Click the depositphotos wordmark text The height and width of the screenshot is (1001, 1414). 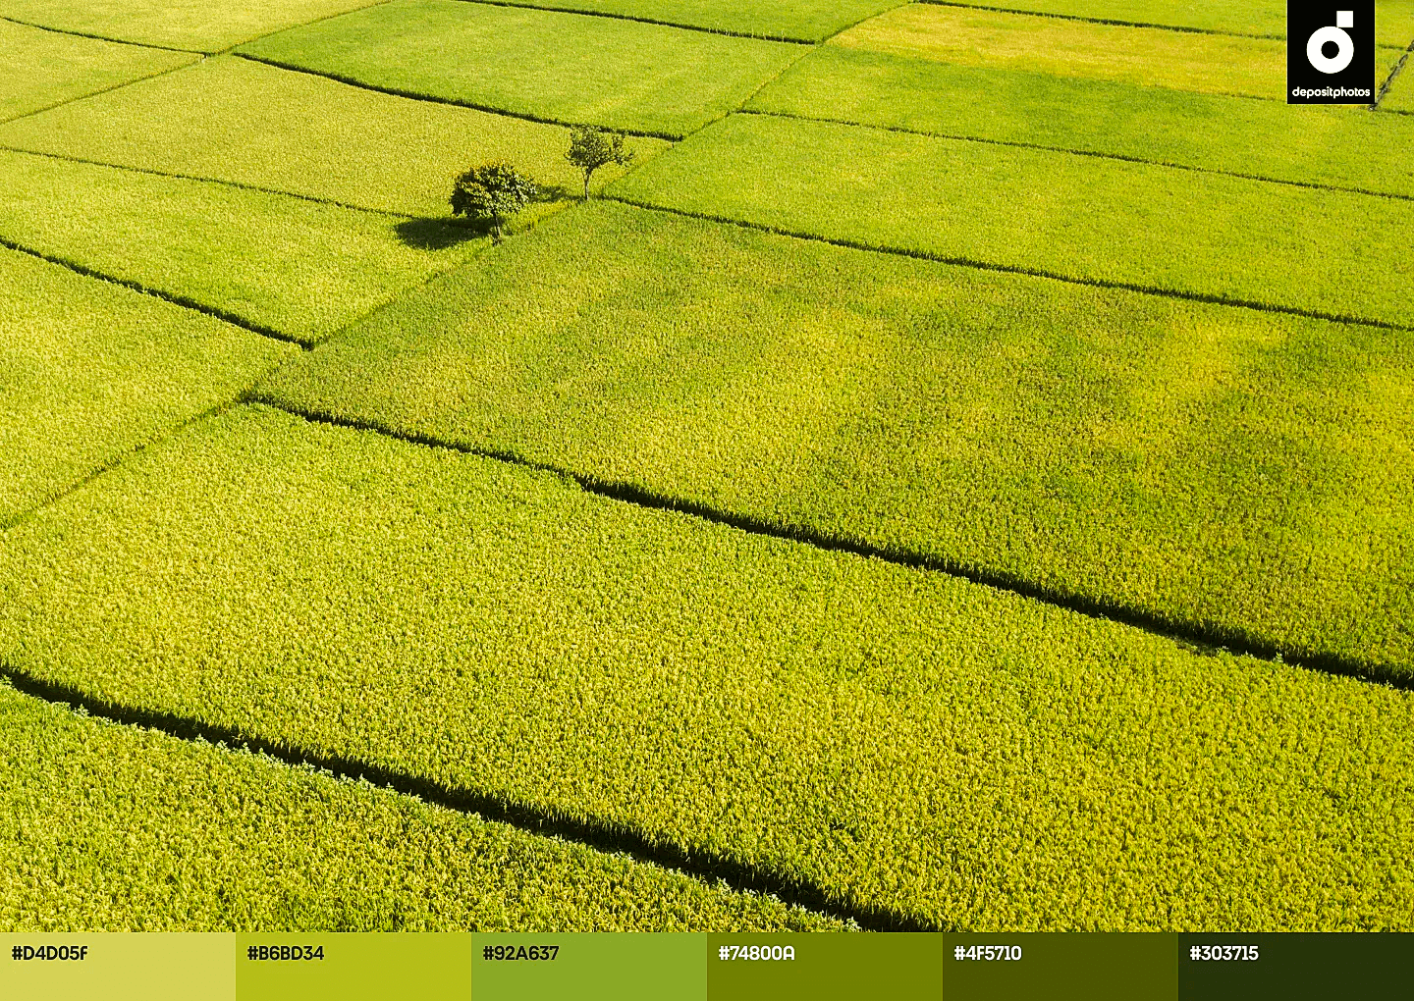coord(1331,92)
